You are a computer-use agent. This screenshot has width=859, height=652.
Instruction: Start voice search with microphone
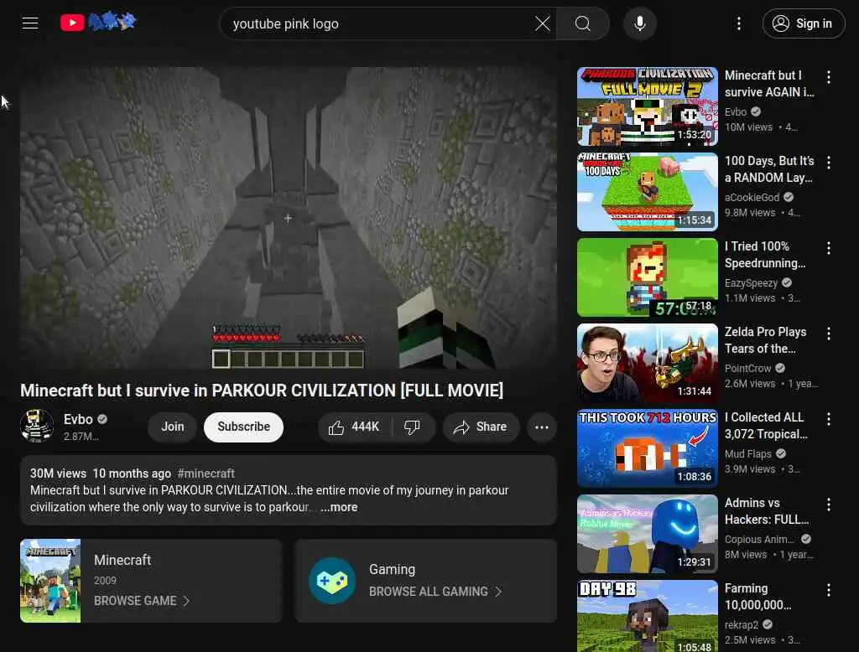click(639, 23)
